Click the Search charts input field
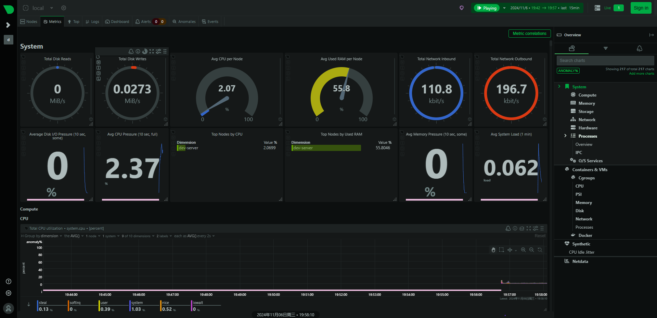The width and height of the screenshot is (657, 318). click(605, 61)
